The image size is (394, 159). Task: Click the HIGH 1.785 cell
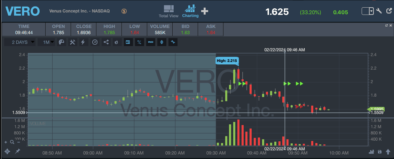click(x=109, y=29)
